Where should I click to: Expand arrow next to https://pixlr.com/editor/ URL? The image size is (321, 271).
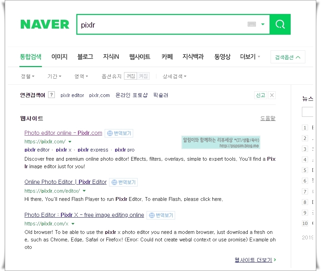[x=84, y=191]
